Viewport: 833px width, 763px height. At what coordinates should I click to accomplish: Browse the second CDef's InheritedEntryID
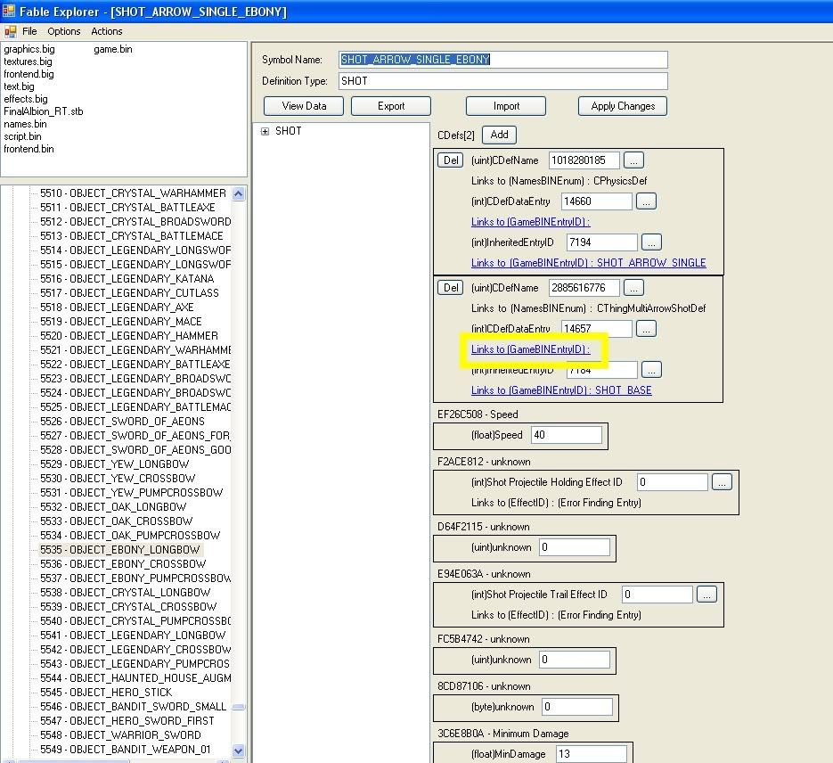coord(652,369)
